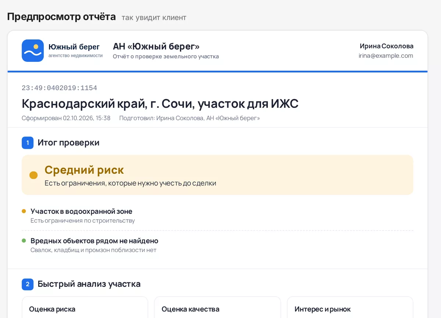Click the green dot beside Вредных объектов рядом
Image resolution: width=441 pixels, height=318 pixels.
(x=24, y=241)
